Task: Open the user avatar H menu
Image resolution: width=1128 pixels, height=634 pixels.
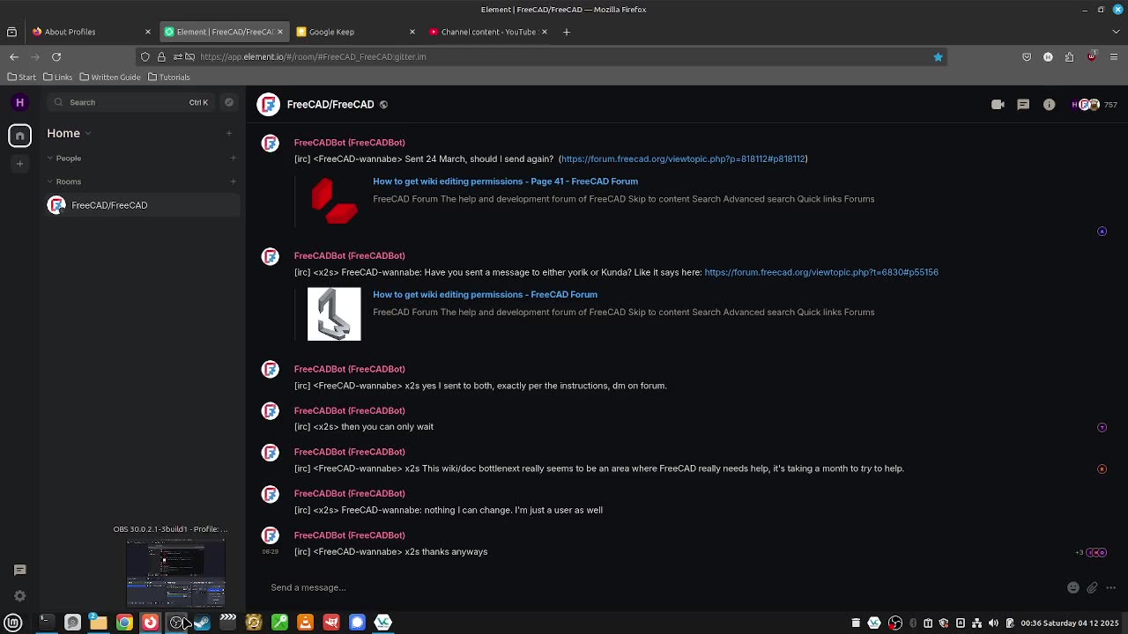Action: 19,102
